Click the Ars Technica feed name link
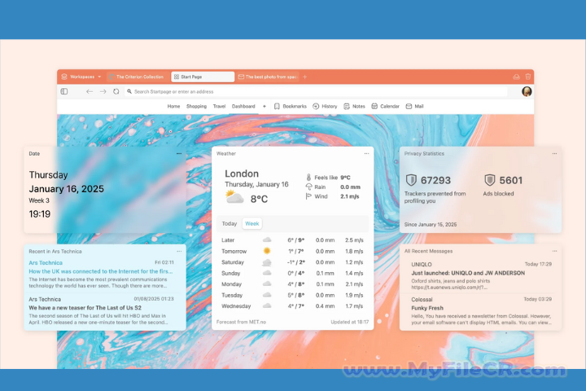Viewport: 586px width, 391px height. (46, 262)
